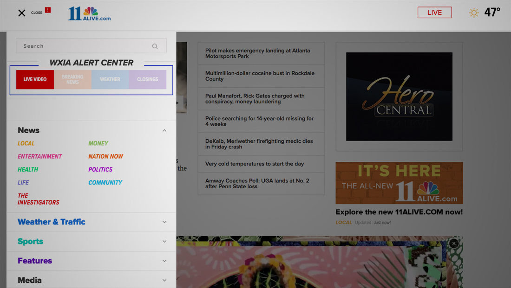Open the Life news category
The height and width of the screenshot is (288, 511).
pos(23,183)
